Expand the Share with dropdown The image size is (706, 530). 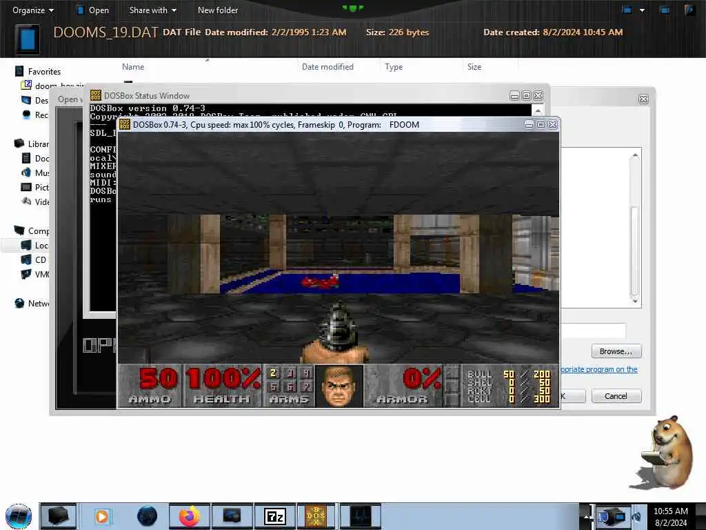[x=152, y=10]
